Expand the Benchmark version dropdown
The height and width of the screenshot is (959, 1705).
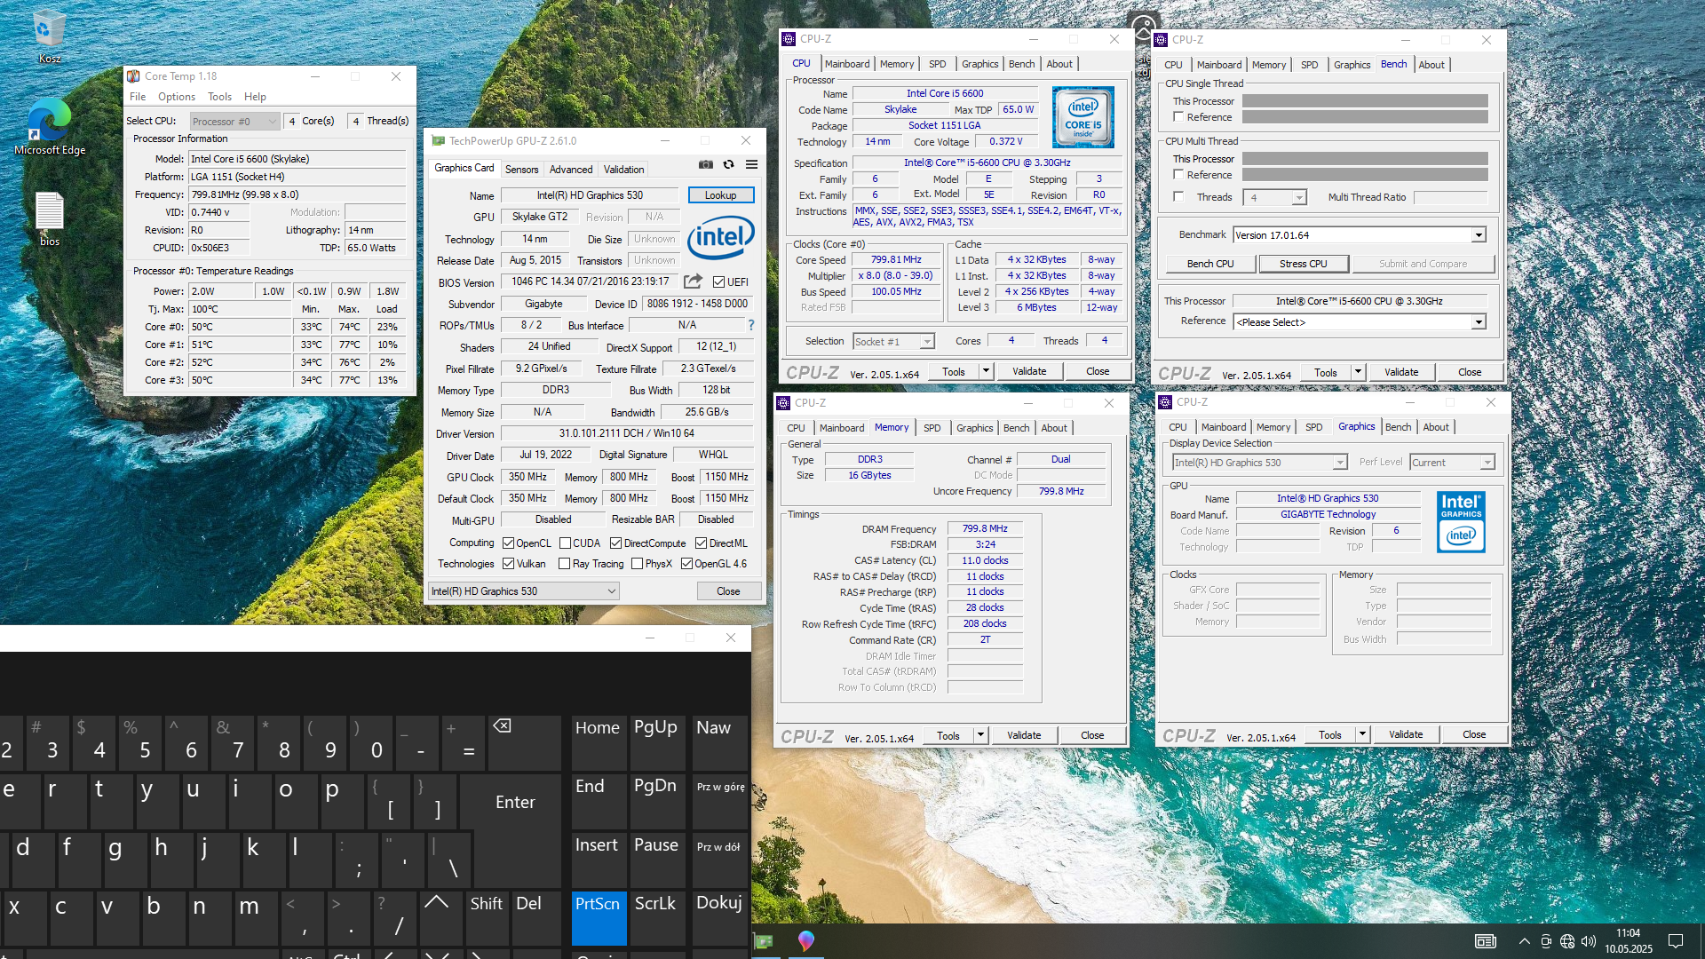tap(1479, 235)
